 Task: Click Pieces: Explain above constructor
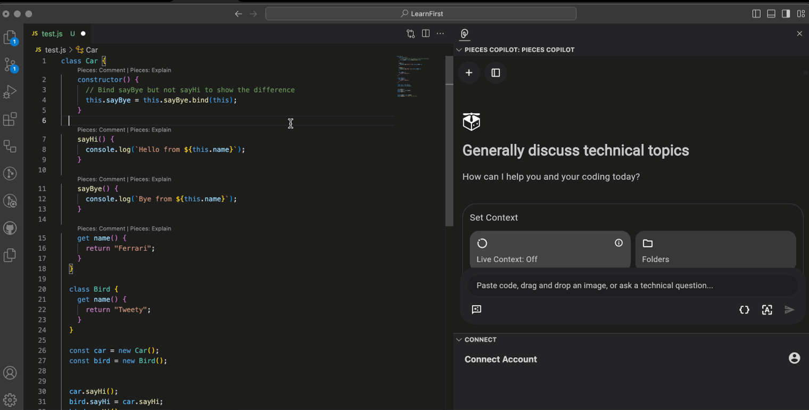(x=151, y=70)
